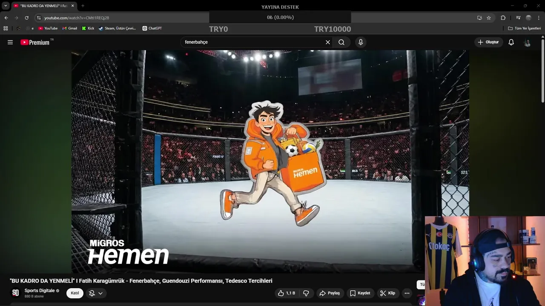
Task: Click the Paylaş share button
Action: 330,293
